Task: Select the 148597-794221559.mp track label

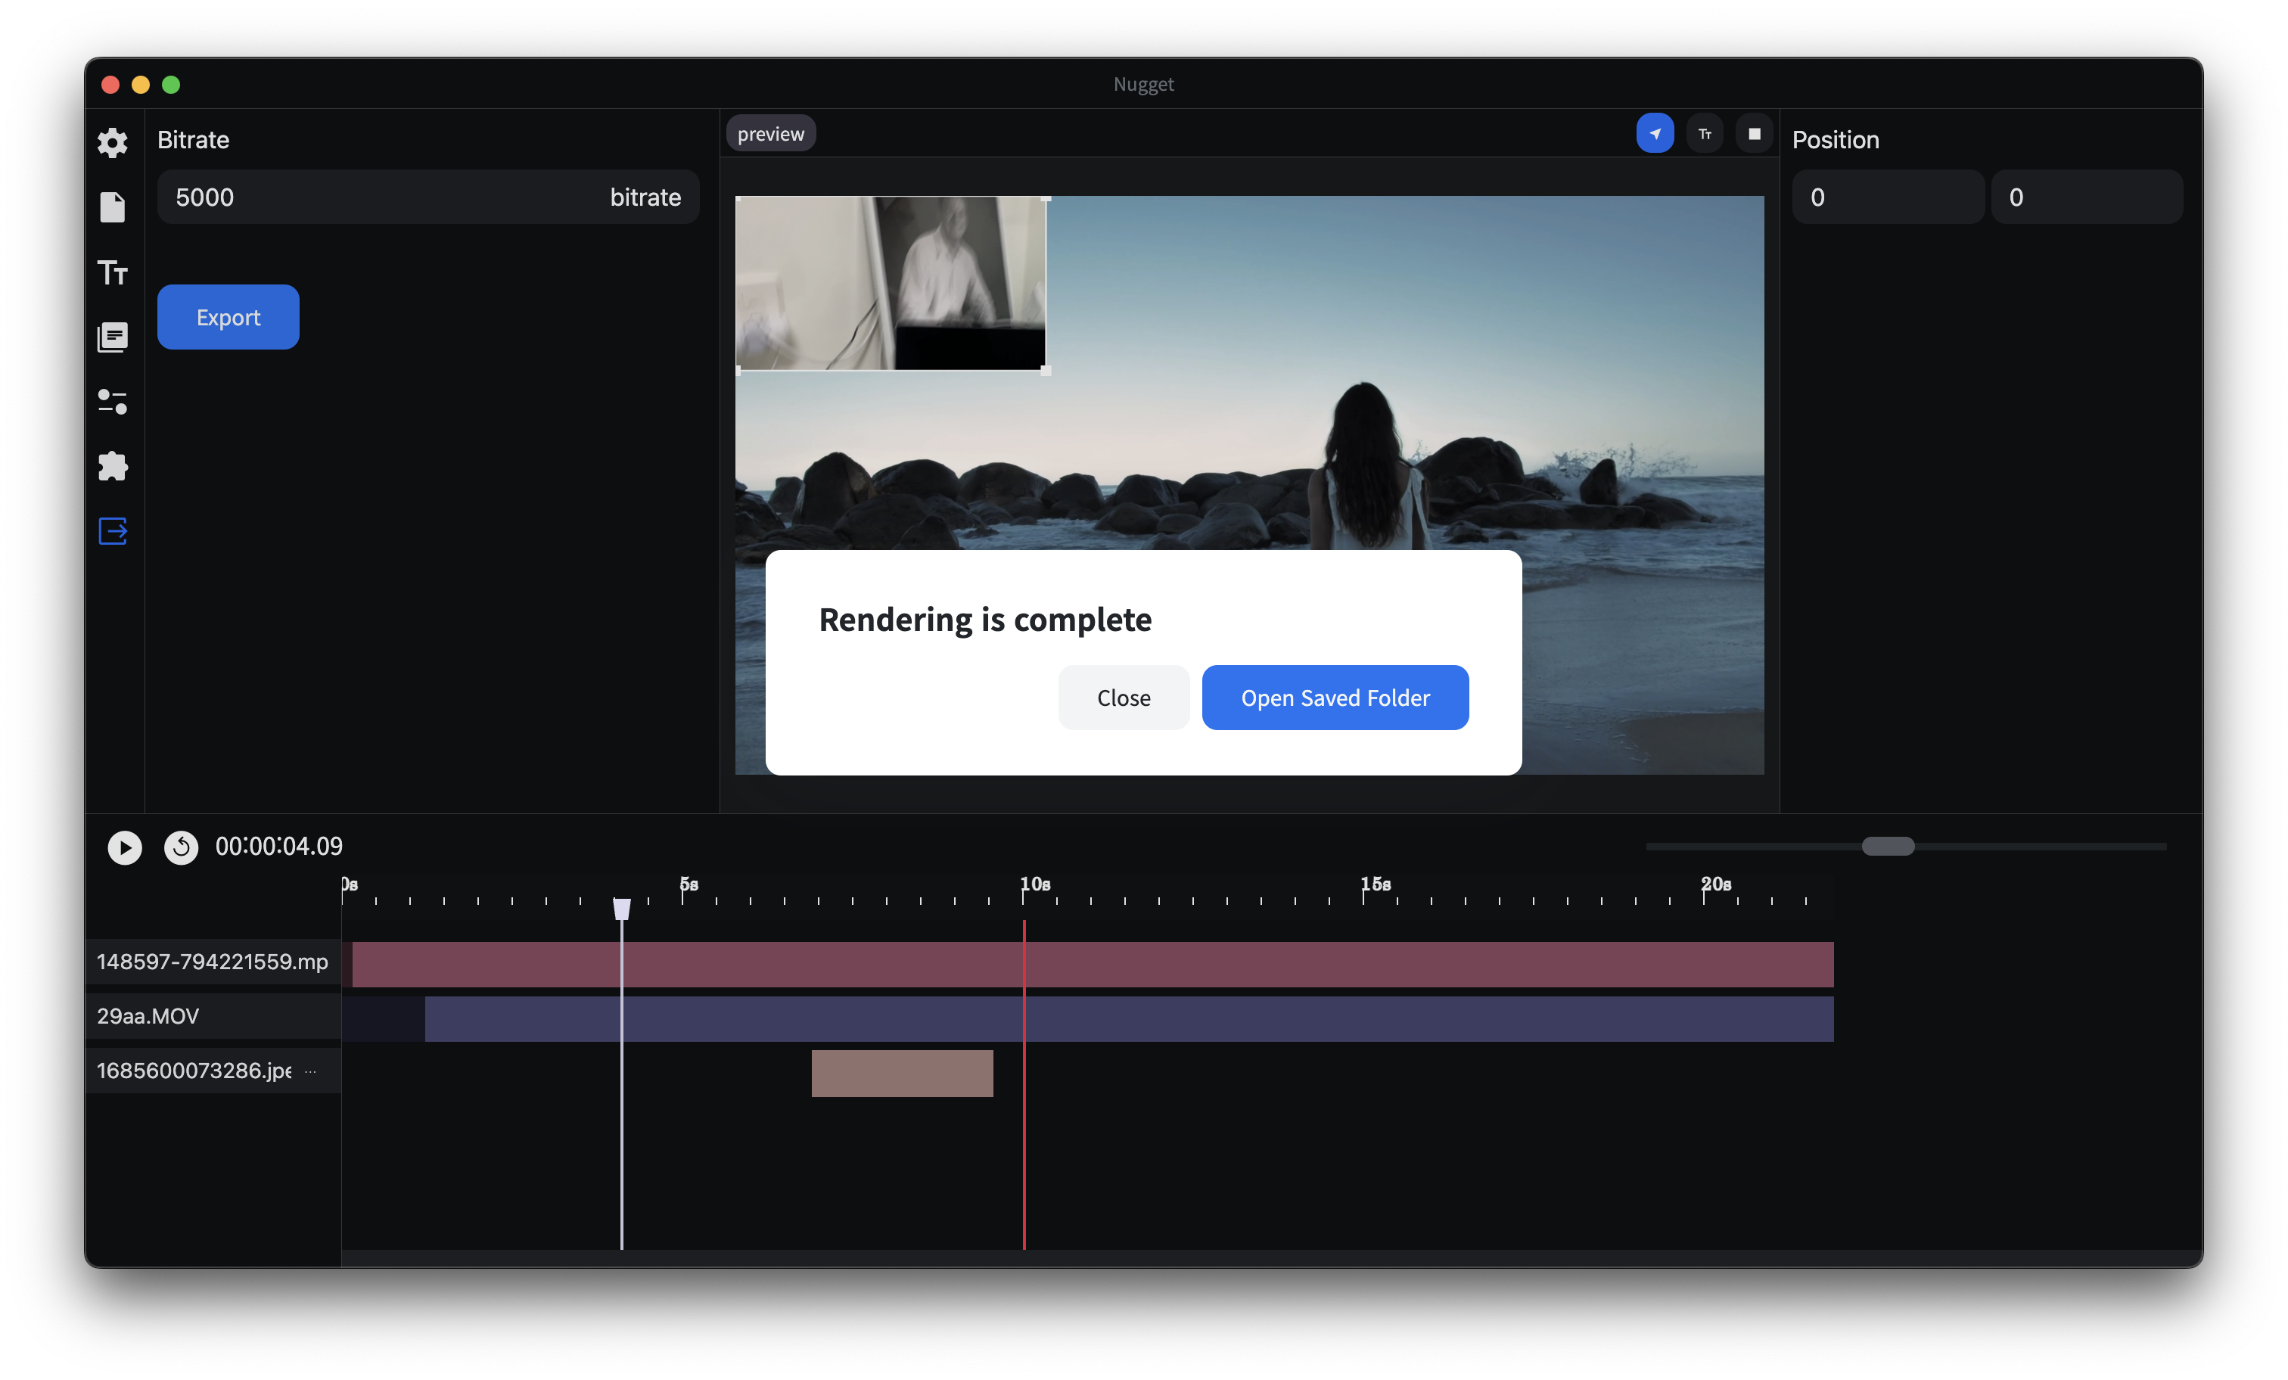Action: point(213,961)
